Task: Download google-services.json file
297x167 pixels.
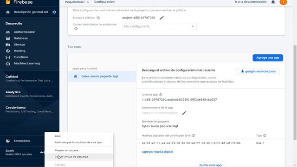Action: pyautogui.click(x=258, y=71)
